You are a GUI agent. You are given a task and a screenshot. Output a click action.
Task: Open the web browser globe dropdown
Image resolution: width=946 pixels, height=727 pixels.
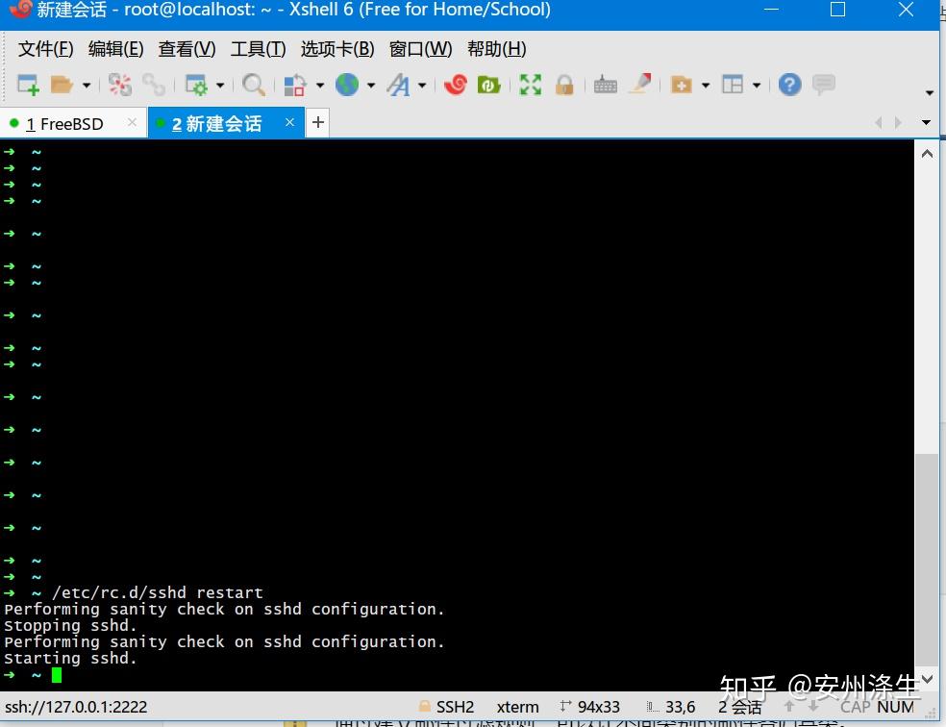(348, 85)
